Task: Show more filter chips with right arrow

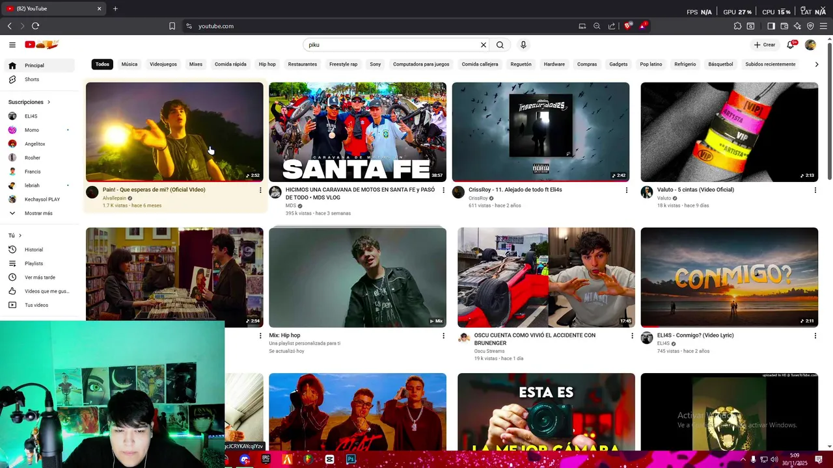Action: pos(817,64)
